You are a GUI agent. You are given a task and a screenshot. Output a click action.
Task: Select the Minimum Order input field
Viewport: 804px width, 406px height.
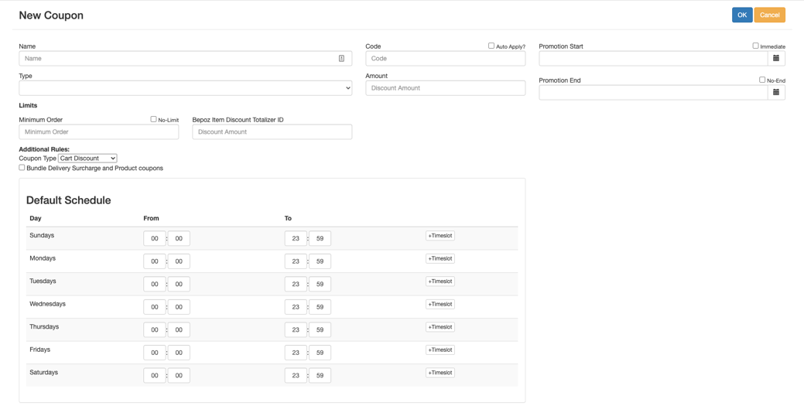pyautogui.click(x=98, y=132)
